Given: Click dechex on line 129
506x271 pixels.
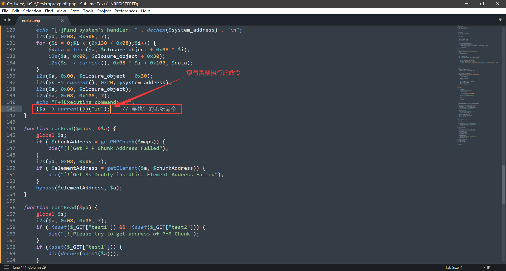Looking at the screenshot, I should (156, 30).
